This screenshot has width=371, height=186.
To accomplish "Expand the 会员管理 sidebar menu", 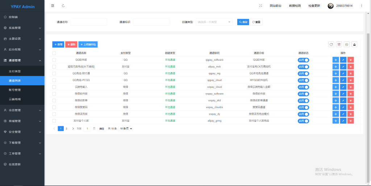I will pyautogui.click(x=22, y=110).
